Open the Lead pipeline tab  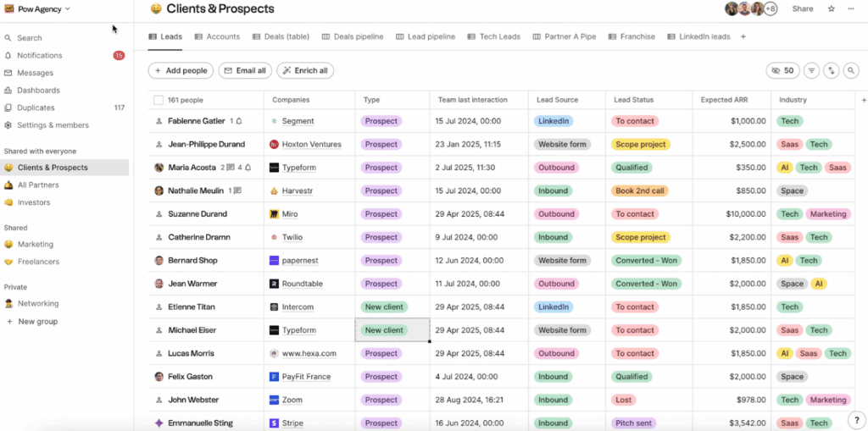pos(426,36)
